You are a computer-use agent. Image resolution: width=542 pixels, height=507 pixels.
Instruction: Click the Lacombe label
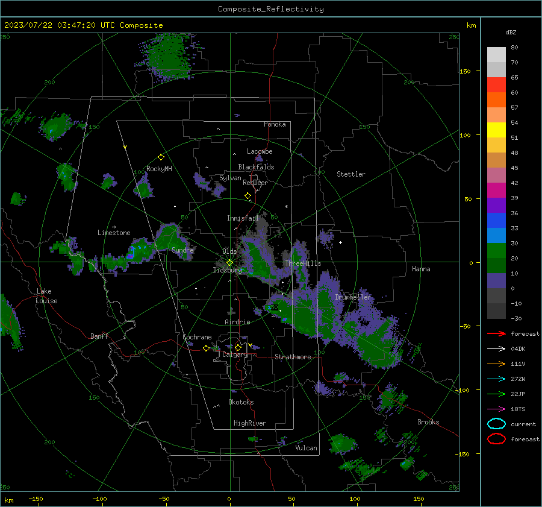click(260, 151)
